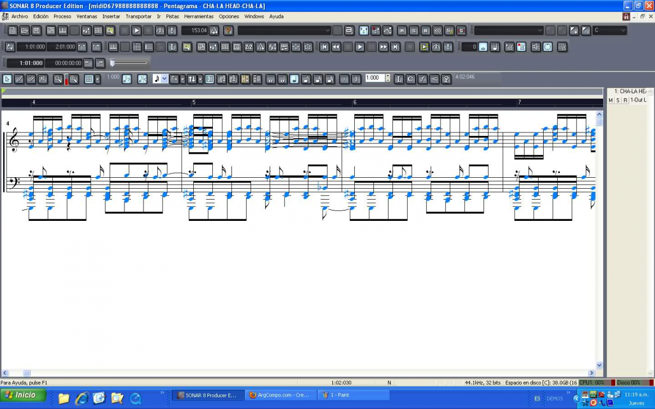Click the panic exclamation button in top toolbar
The width and height of the screenshot is (655, 409).
coord(172,31)
